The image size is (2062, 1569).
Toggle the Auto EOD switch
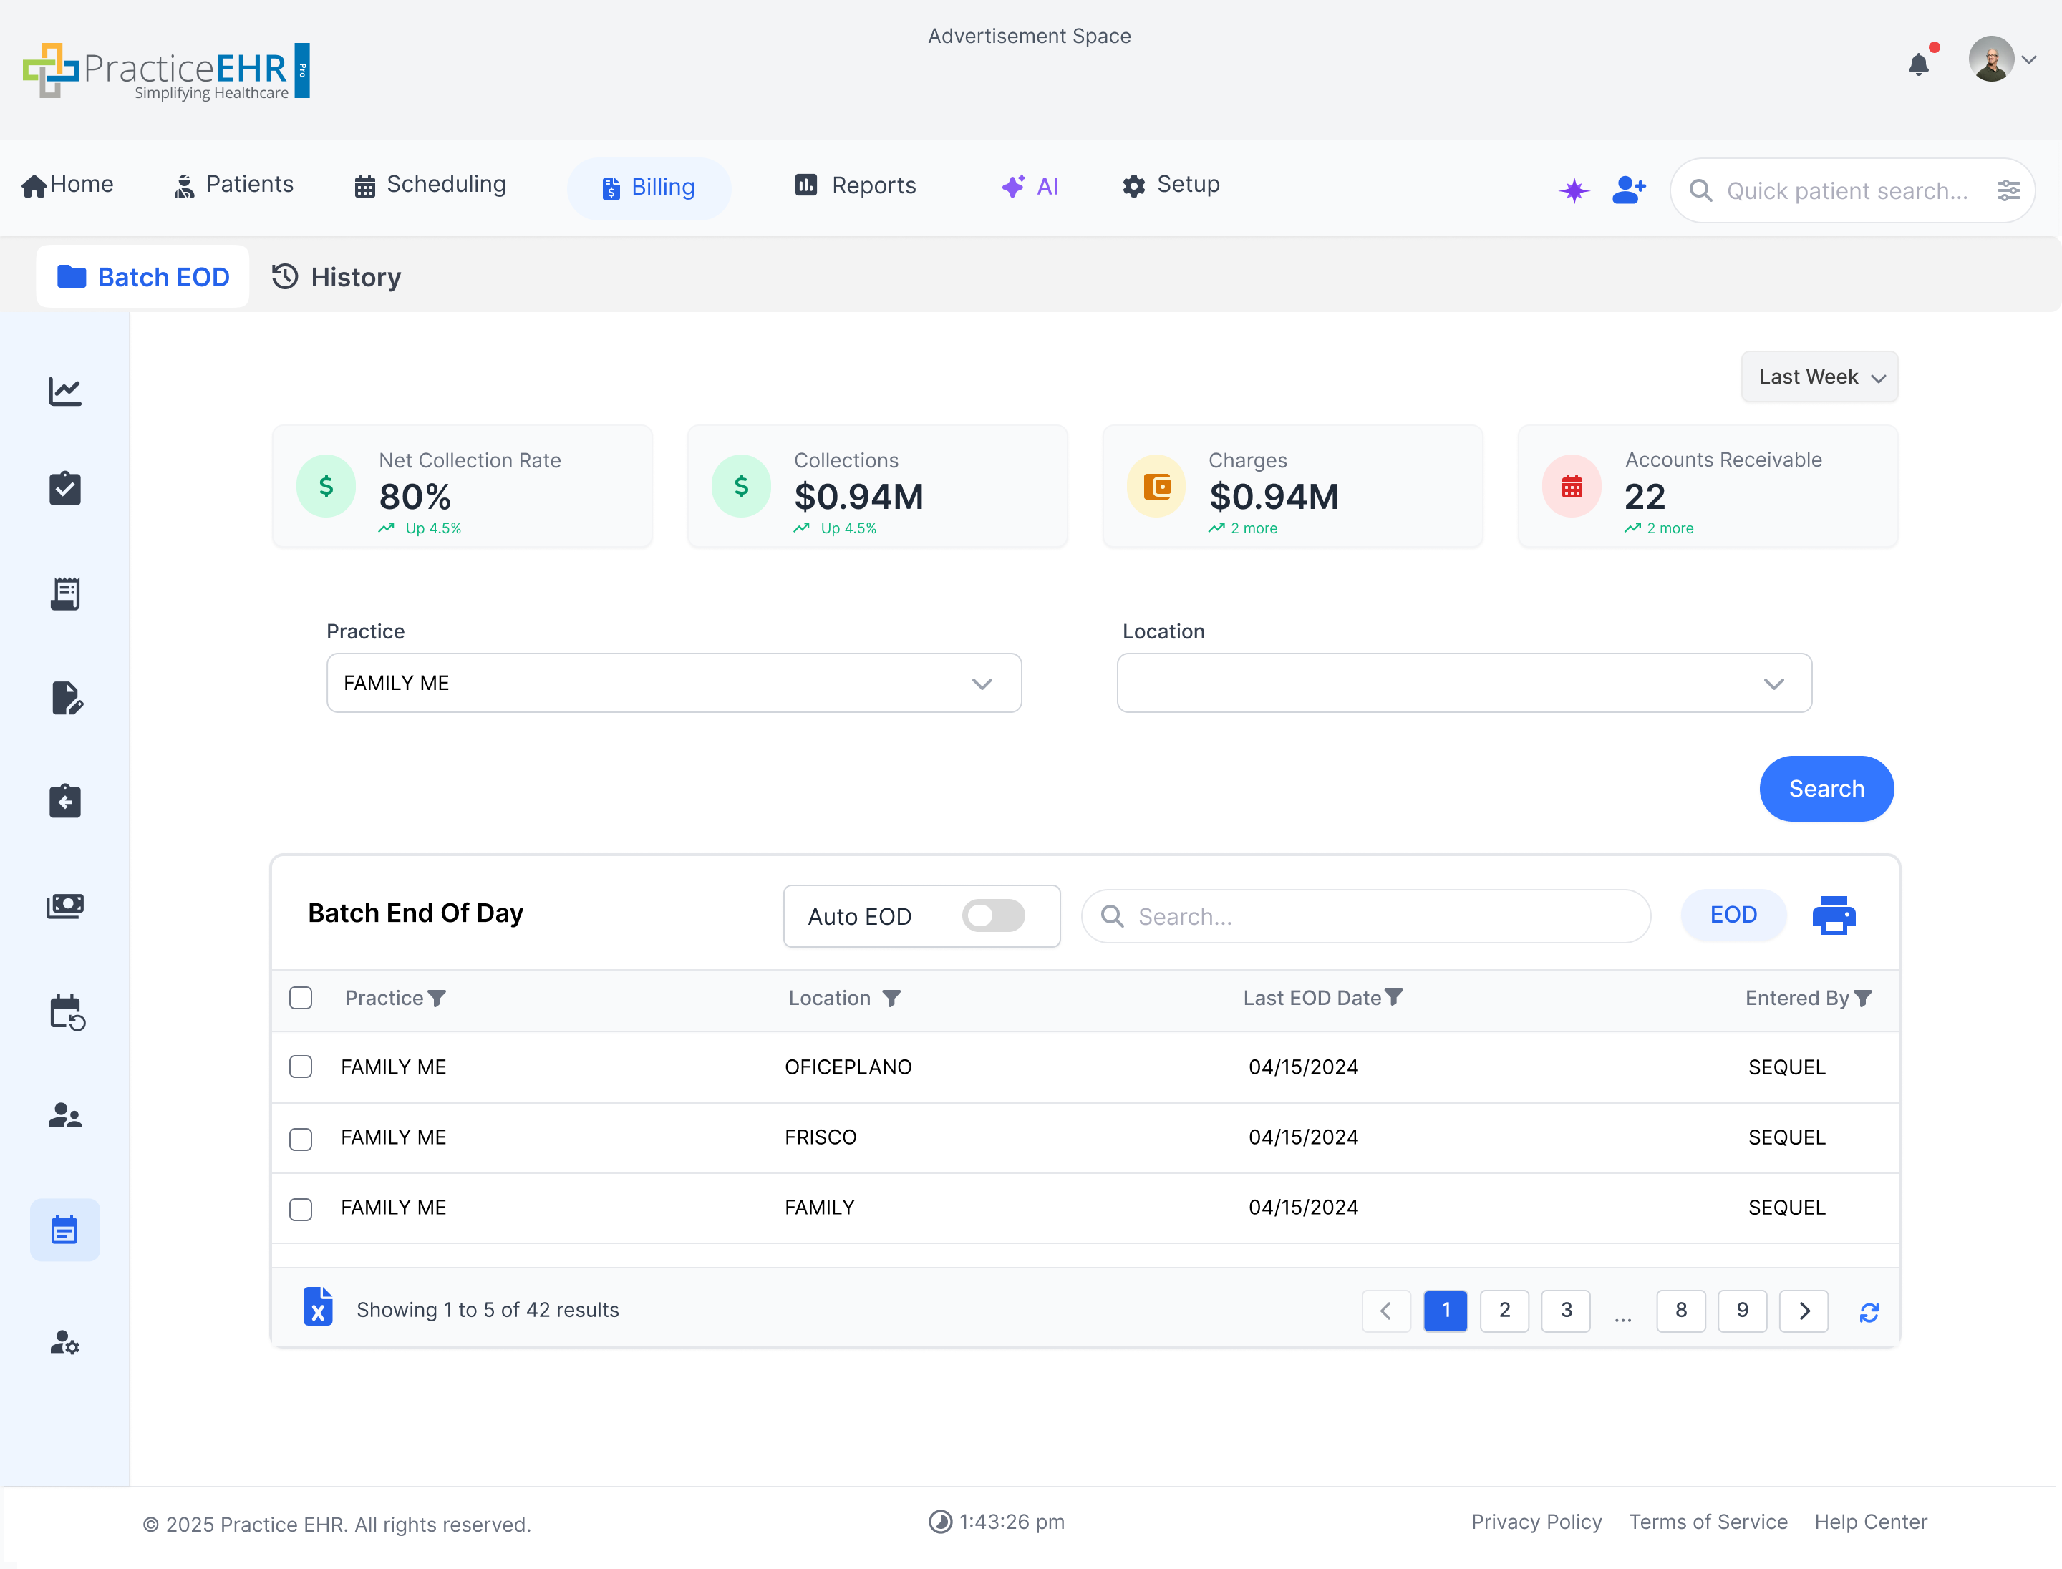(x=993, y=916)
